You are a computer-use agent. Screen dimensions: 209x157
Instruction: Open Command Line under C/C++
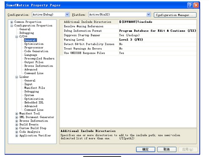[34, 73]
